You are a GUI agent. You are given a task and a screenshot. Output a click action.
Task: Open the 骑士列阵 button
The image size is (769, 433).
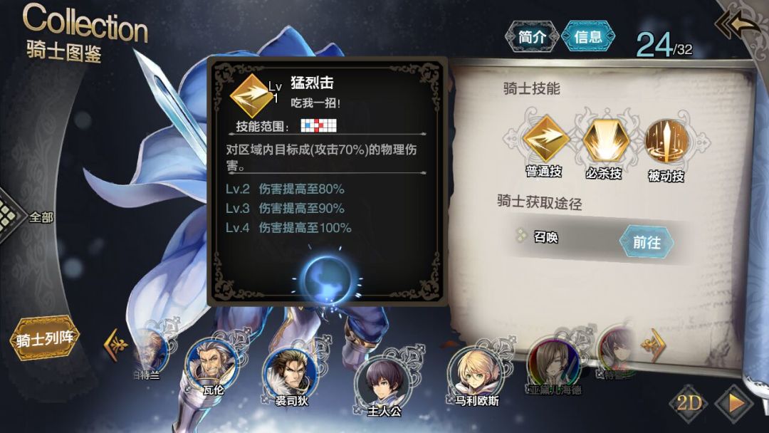pos(45,338)
